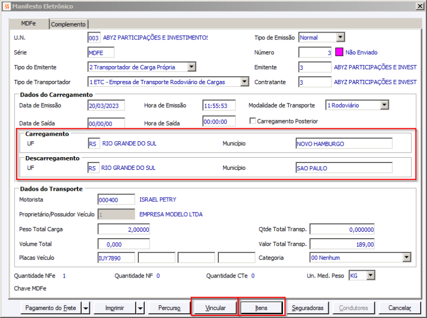Click the Carregamento UF field
427x318 pixels.
click(x=94, y=143)
